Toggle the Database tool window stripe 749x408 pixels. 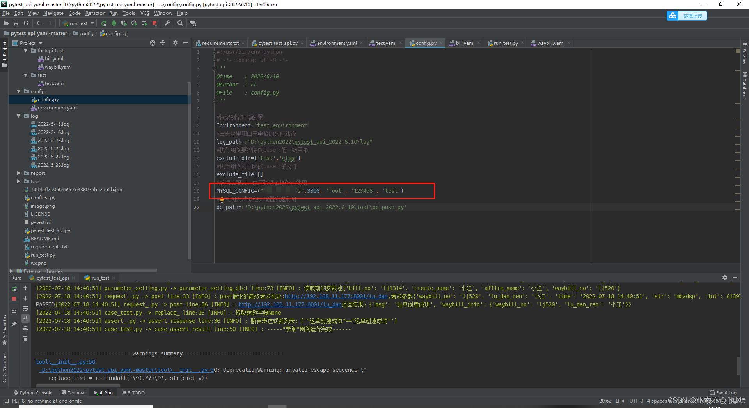[x=744, y=85]
